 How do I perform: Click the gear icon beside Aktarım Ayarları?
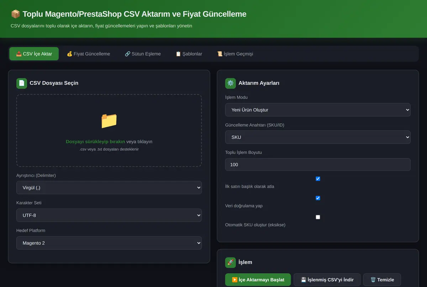coord(231,83)
